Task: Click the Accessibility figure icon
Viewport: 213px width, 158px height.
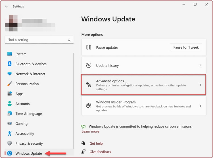Action: (x=9, y=133)
